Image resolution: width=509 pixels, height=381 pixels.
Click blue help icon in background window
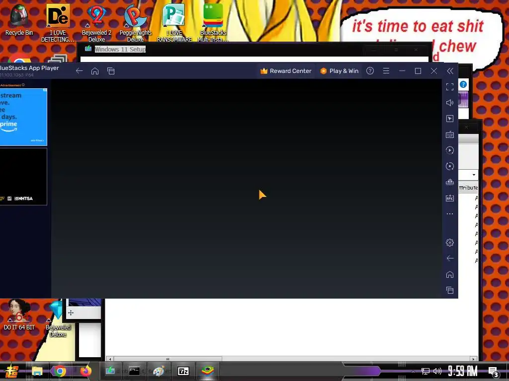tap(463, 84)
